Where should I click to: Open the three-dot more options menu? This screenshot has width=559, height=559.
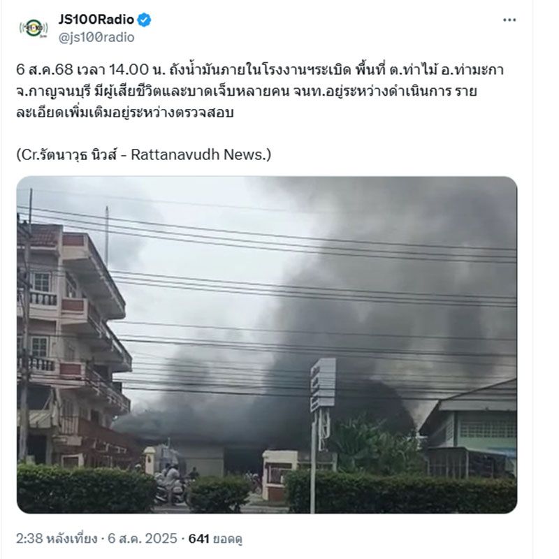click(x=509, y=20)
